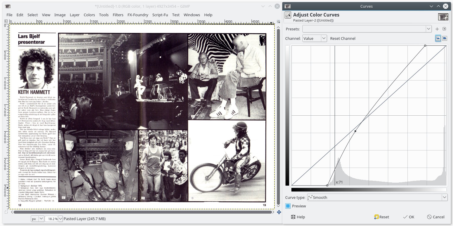Open the ruler corner menu button
Screen dimensions: 453x226
tap(6, 21)
